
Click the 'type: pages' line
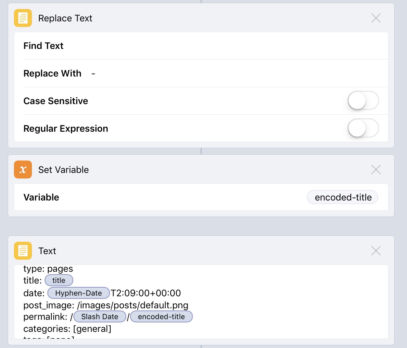tap(48, 269)
